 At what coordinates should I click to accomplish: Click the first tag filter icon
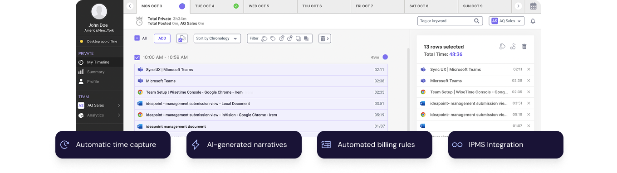click(264, 38)
